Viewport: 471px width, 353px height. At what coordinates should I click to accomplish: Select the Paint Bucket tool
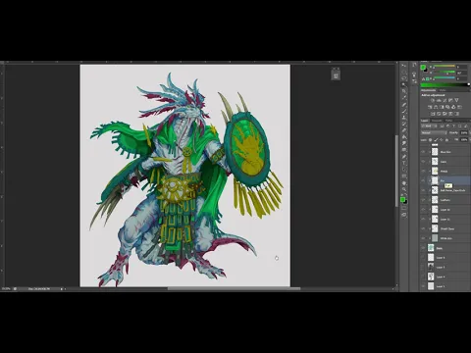(404, 137)
